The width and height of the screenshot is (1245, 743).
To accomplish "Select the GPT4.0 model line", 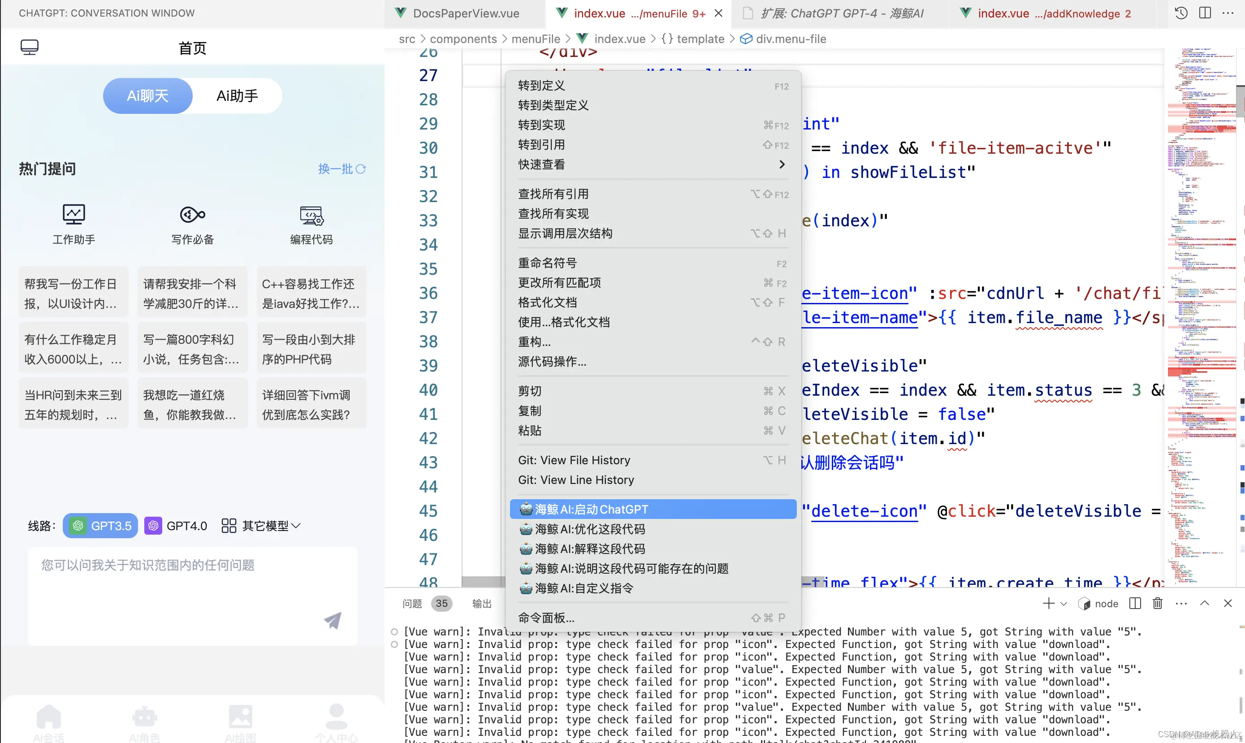I will click(176, 526).
